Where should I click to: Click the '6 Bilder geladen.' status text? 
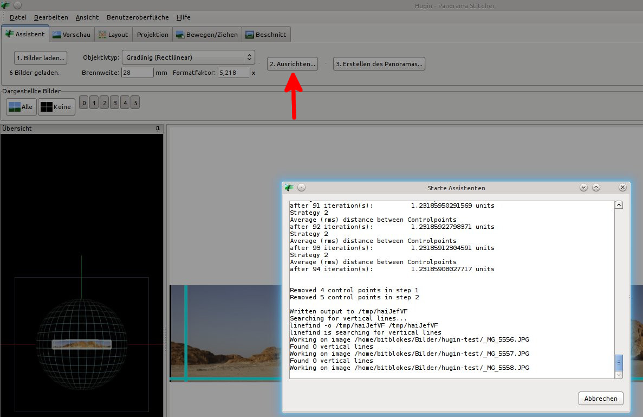[35, 73]
